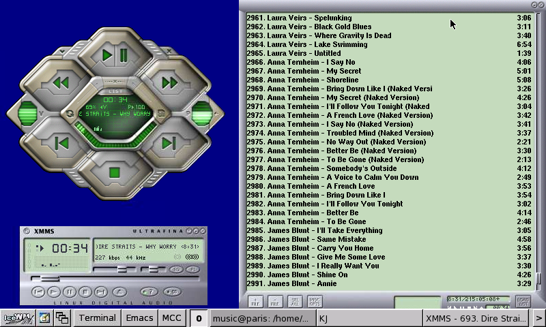Toggle the repeat icon left of hexagonal display
Image resolution: width=546 pixels, height=327 pixels.
click(70, 114)
